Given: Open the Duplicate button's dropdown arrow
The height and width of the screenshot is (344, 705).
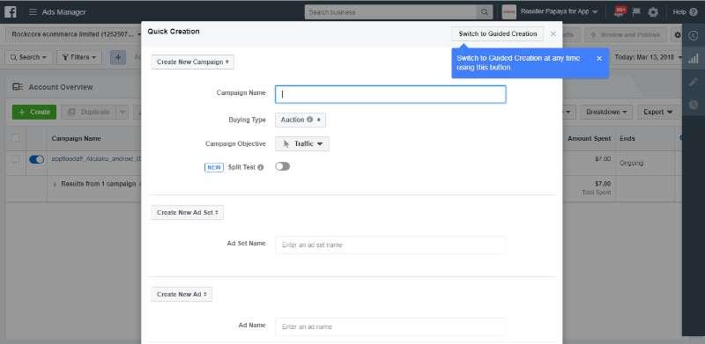Looking at the screenshot, I should [x=122, y=112].
